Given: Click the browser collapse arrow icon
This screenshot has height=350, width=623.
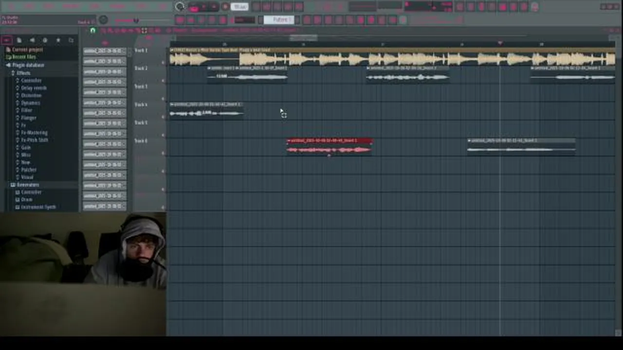Looking at the screenshot, I should (6, 40).
